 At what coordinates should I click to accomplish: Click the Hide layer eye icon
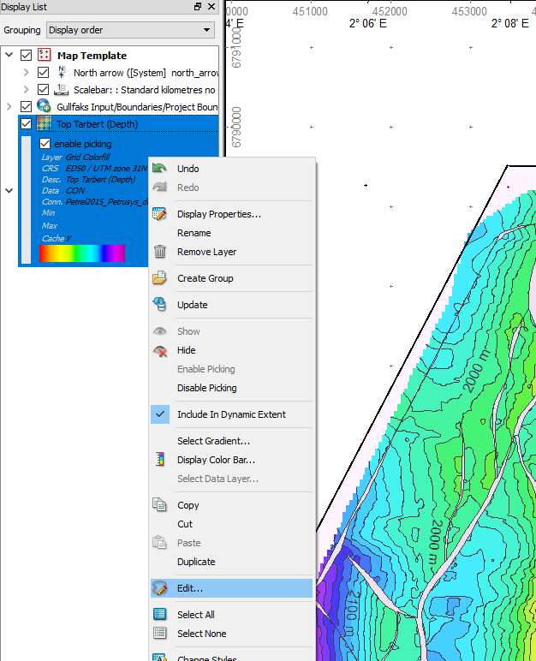pyautogui.click(x=159, y=350)
